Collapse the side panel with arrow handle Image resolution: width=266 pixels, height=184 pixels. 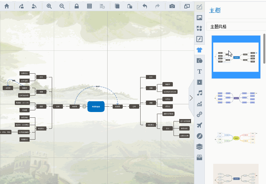pyautogui.click(x=191, y=98)
